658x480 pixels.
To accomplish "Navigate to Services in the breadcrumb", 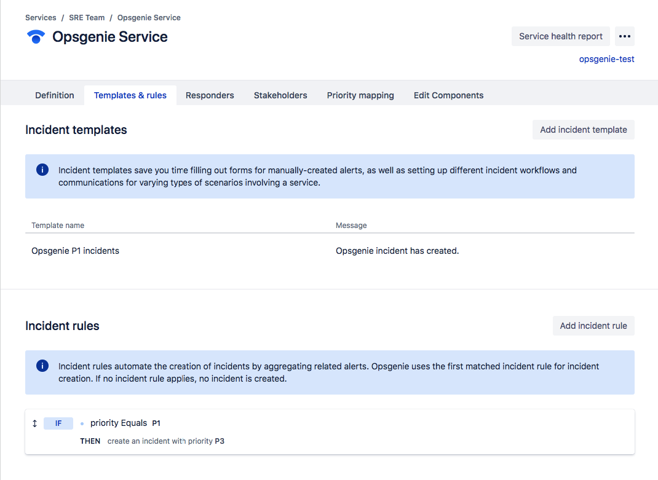I will (41, 18).
